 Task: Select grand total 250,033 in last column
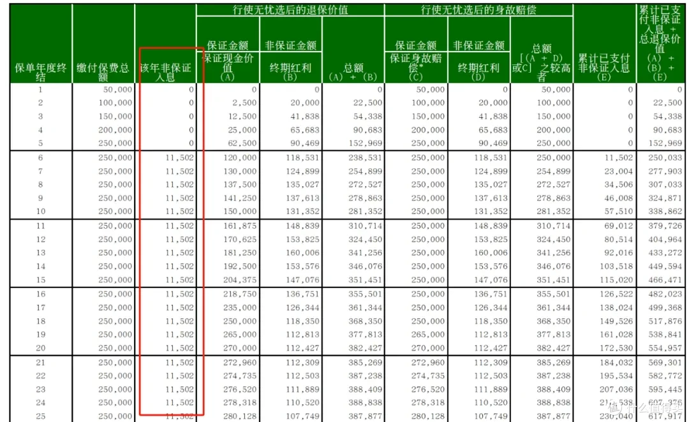665,157
